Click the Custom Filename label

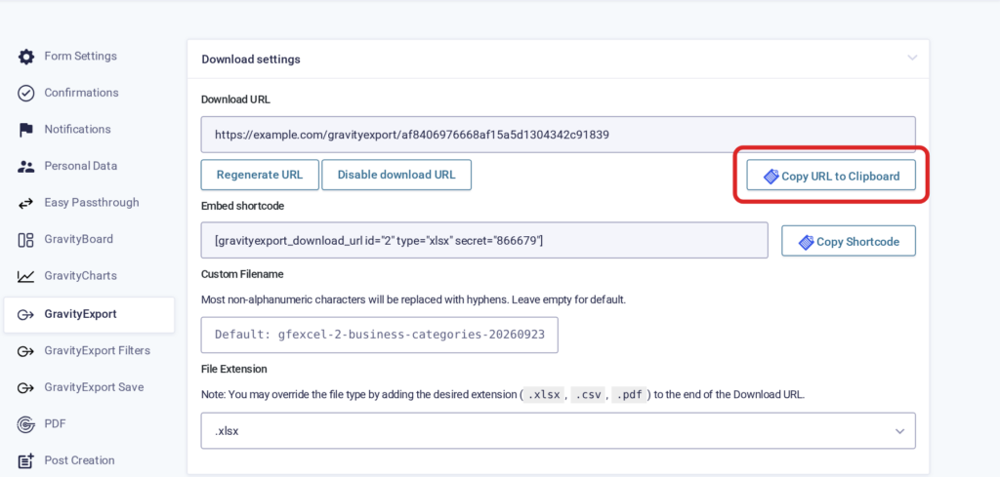point(242,274)
